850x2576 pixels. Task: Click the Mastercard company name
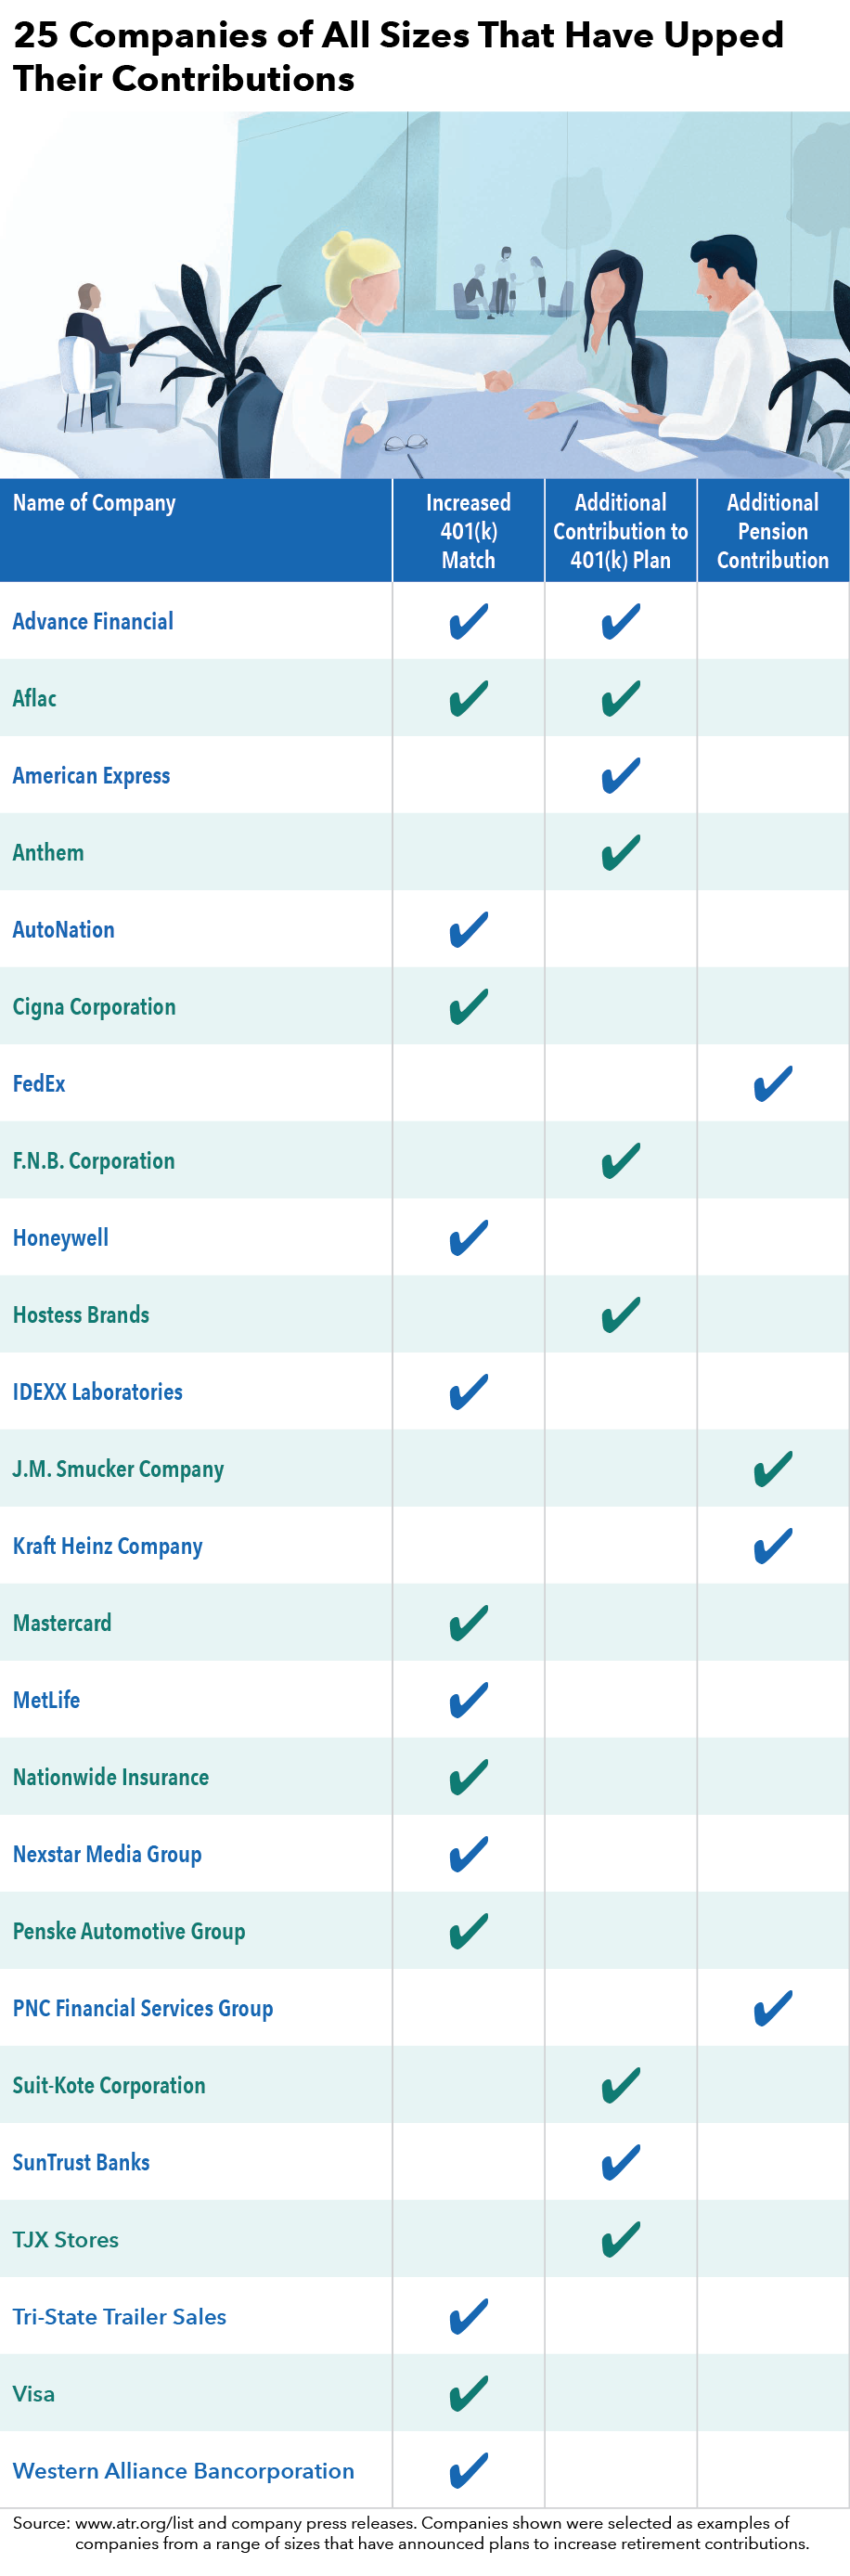click(x=62, y=1623)
